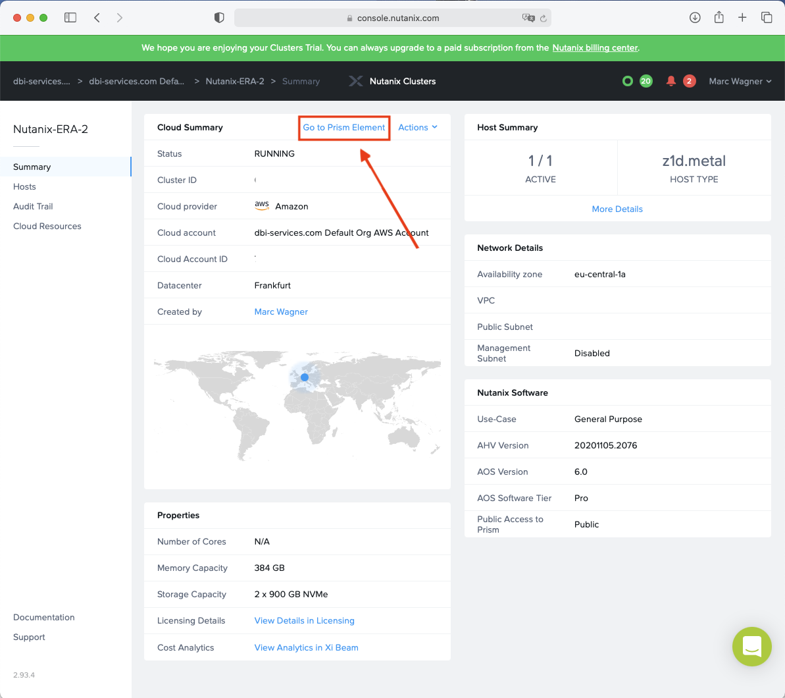Open the Marc Wagner user dropdown
785x698 pixels.
(x=740, y=81)
